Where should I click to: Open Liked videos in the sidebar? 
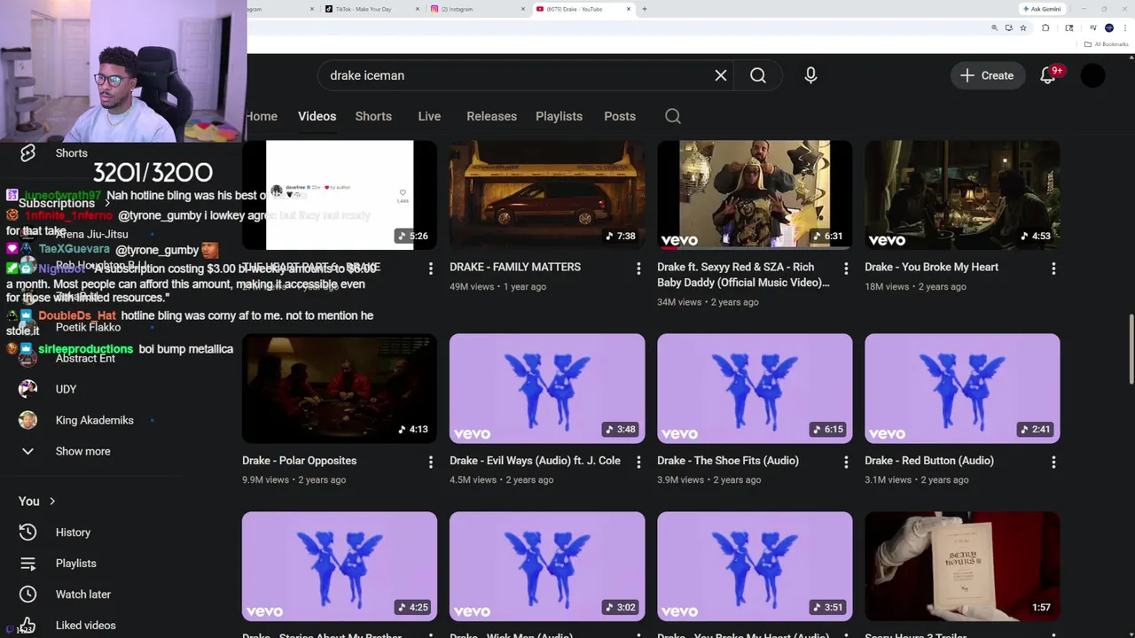[86, 626]
